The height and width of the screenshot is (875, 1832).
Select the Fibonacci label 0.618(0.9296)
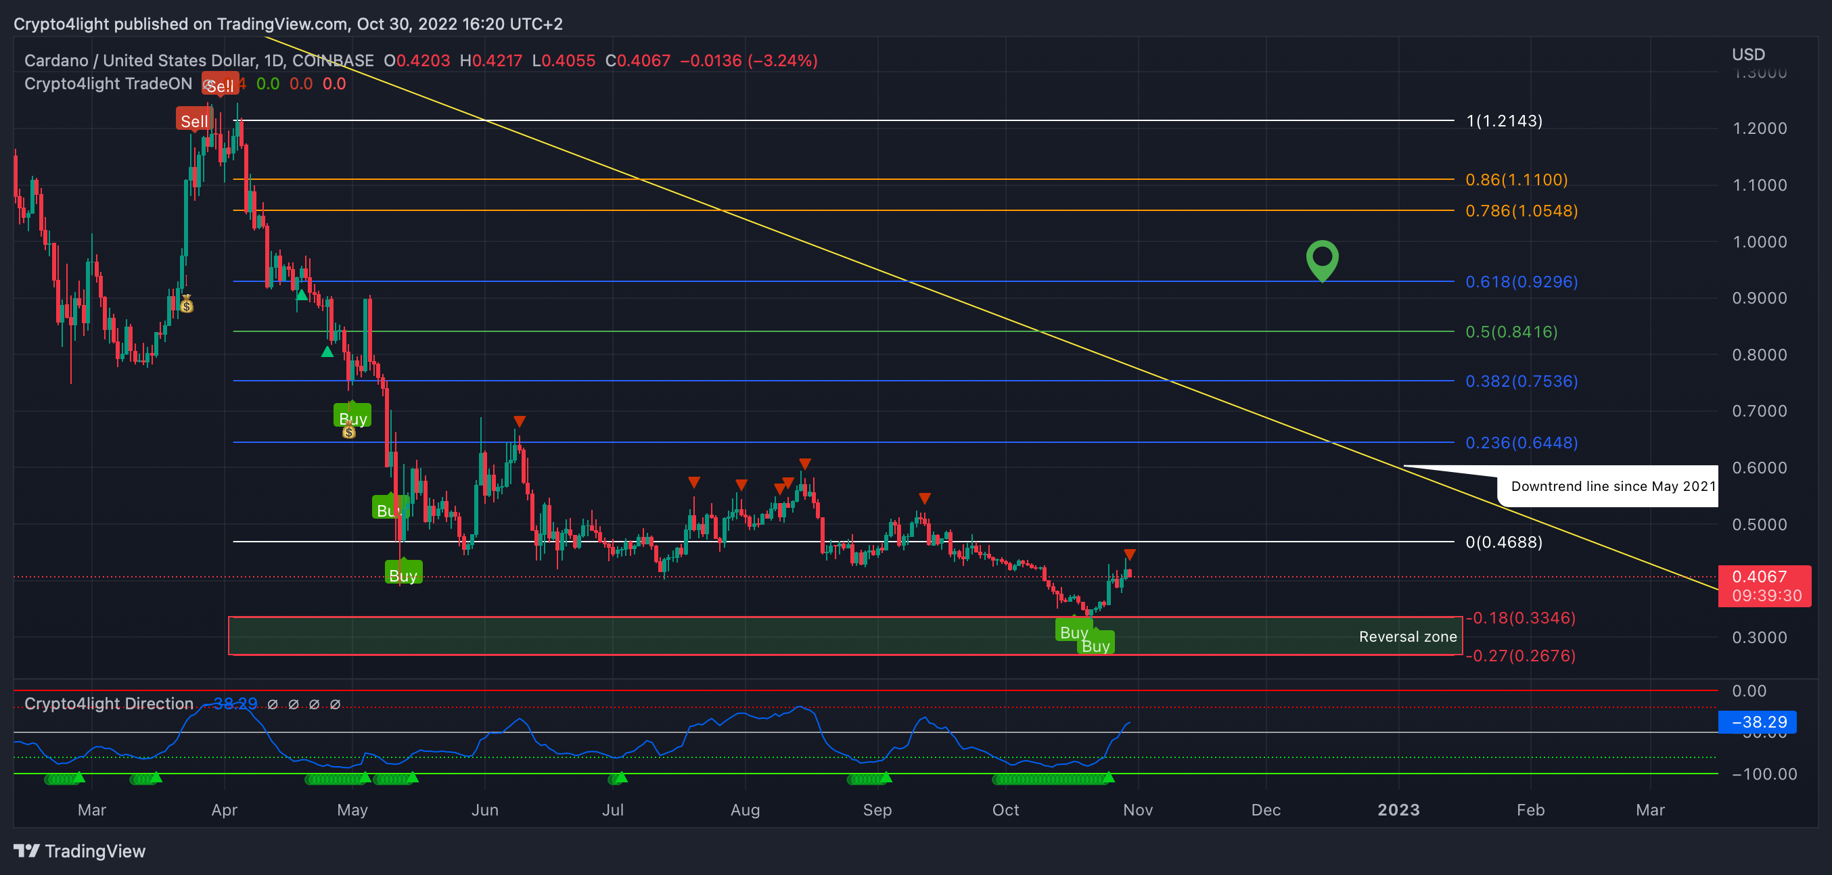pyautogui.click(x=1522, y=282)
